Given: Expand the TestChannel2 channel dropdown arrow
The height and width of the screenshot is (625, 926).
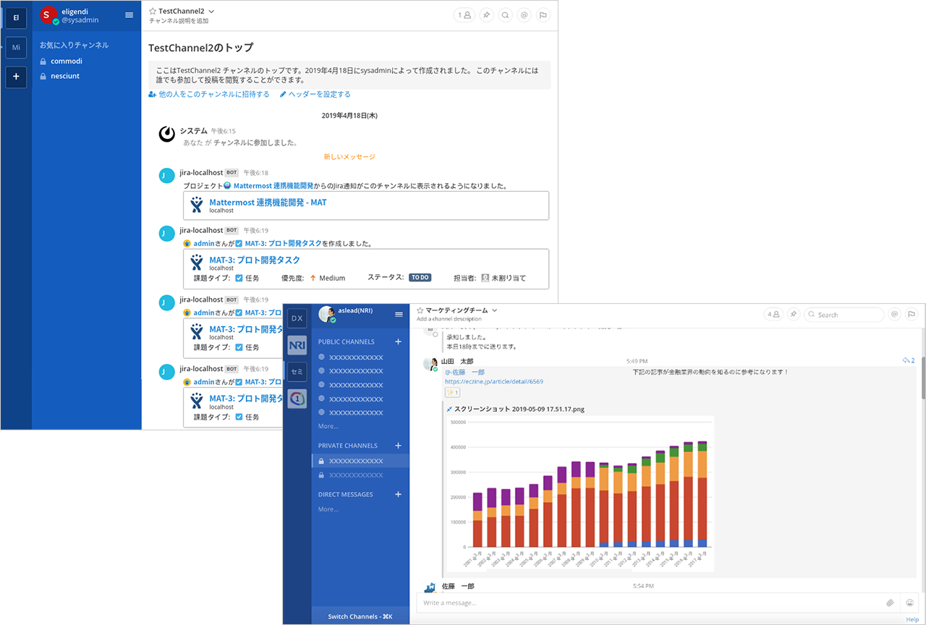Looking at the screenshot, I should (x=211, y=12).
